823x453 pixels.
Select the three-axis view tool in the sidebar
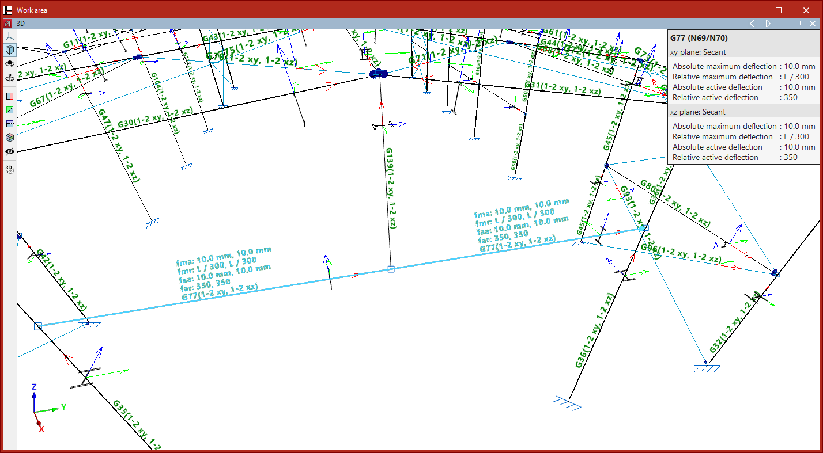point(10,36)
